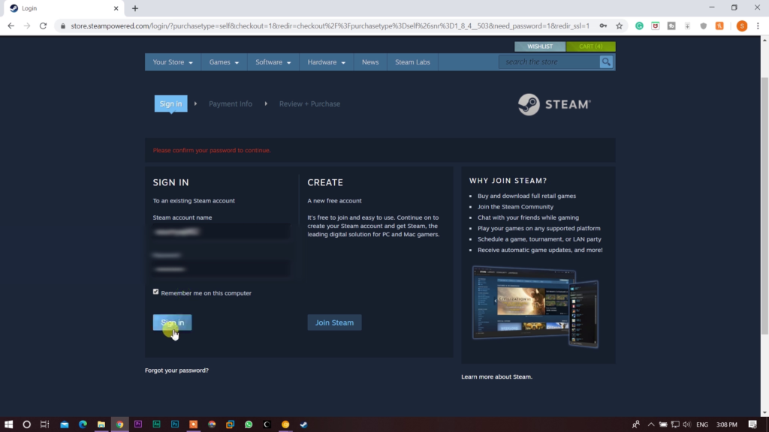Open WhatsApp from taskbar
Screen dimensions: 769x432
point(249,424)
